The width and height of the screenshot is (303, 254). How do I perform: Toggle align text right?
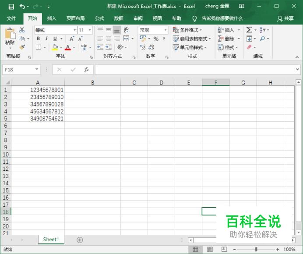117,39
